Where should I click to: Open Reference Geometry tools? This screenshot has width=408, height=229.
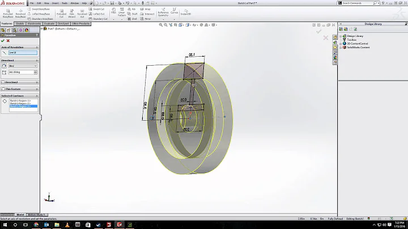(163, 12)
